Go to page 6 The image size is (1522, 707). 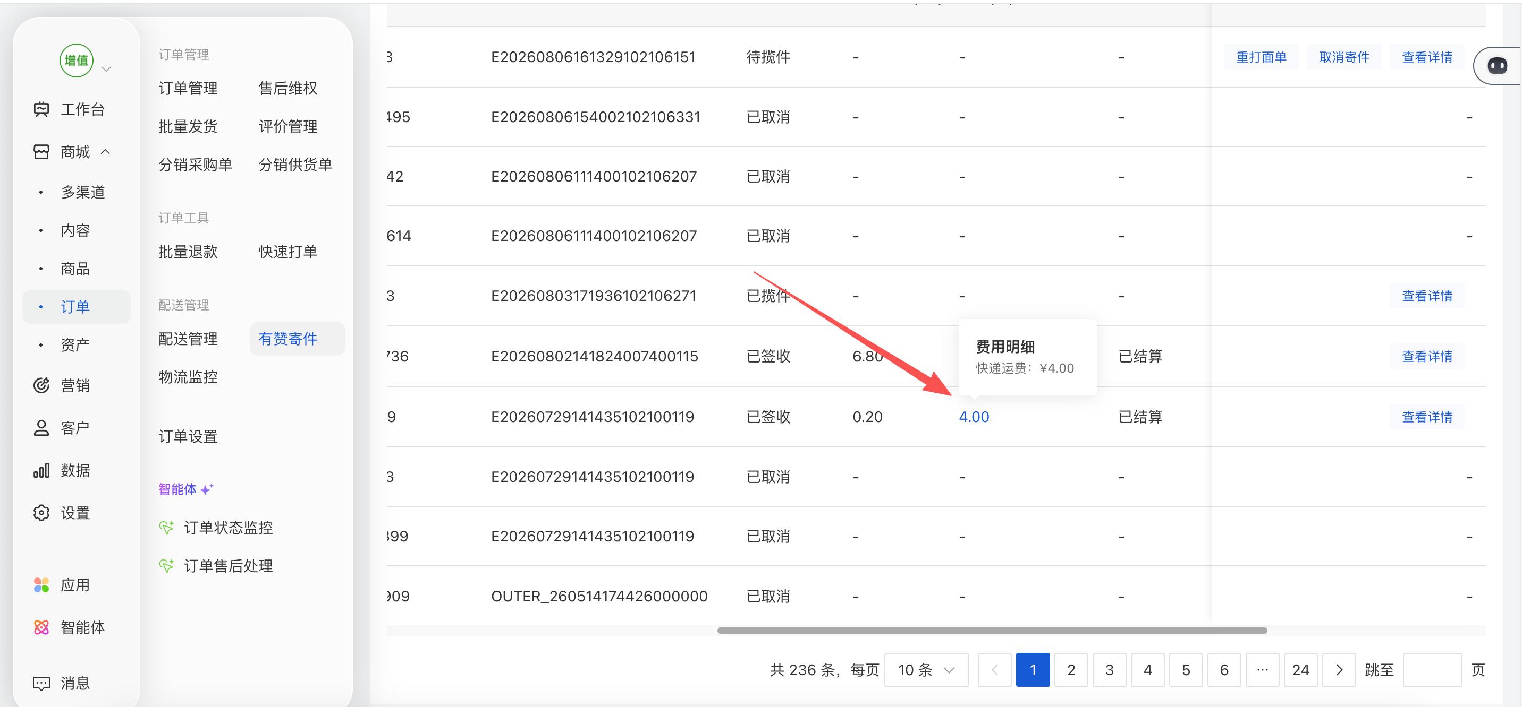pyautogui.click(x=1224, y=670)
